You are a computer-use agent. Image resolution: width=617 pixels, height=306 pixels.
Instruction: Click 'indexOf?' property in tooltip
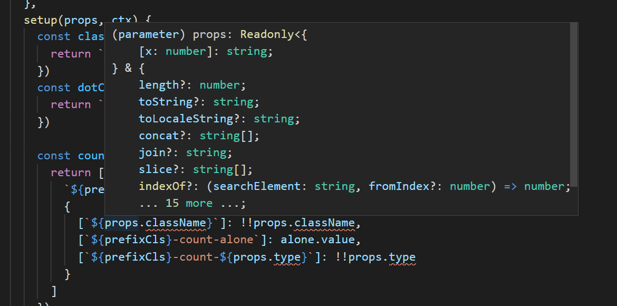(166, 186)
